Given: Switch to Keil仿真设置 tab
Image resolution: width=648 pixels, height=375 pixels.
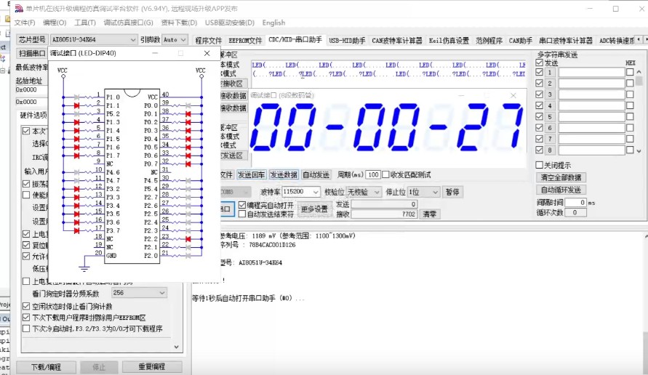Looking at the screenshot, I should (x=449, y=41).
